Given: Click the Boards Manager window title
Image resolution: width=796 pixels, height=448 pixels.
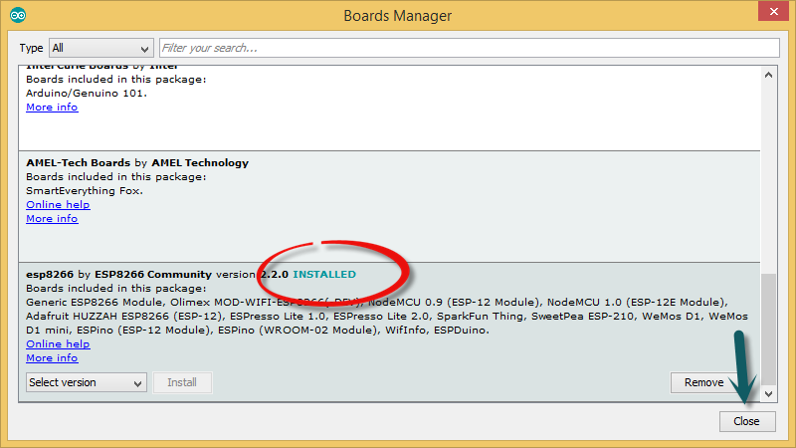Looking at the screenshot, I should [x=397, y=16].
